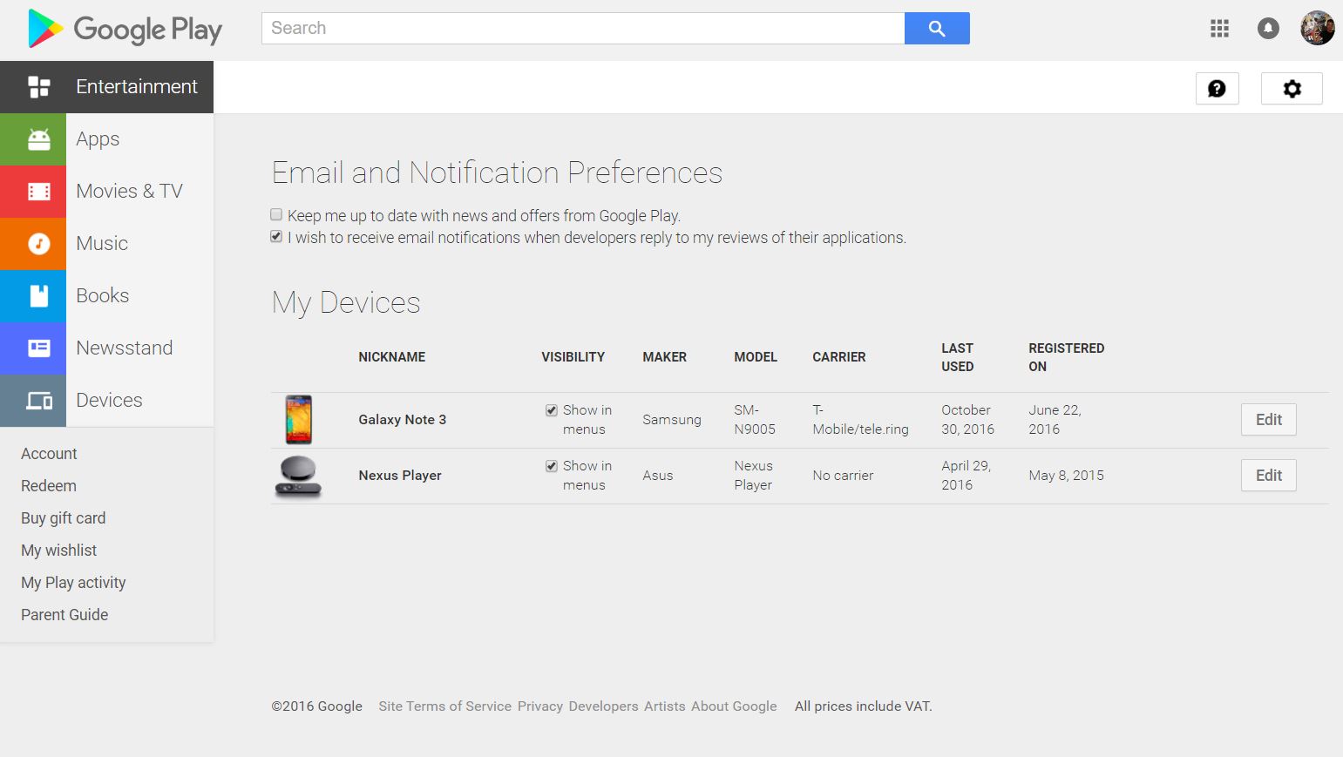Disable developer reply notifications checkbox
This screenshot has width=1343, height=757.
tap(276, 237)
